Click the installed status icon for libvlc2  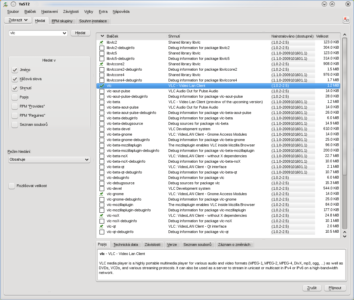pyautogui.click(x=102, y=42)
